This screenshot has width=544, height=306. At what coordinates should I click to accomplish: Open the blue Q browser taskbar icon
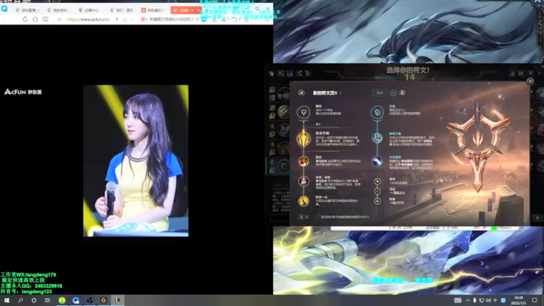click(x=75, y=301)
